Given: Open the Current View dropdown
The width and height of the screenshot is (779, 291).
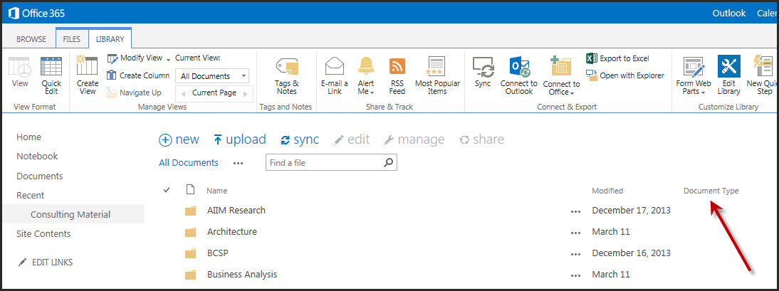Looking at the screenshot, I should [214, 76].
